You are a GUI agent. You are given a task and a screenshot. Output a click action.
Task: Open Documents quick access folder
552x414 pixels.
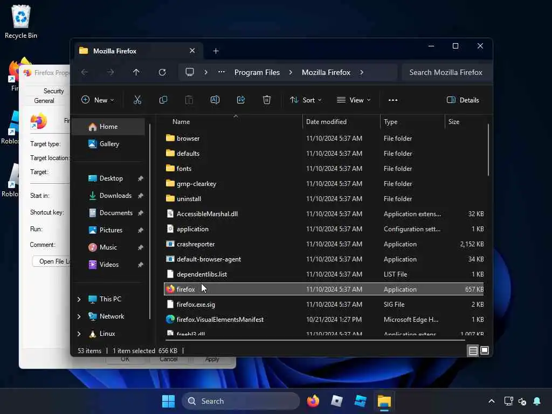pos(109,212)
